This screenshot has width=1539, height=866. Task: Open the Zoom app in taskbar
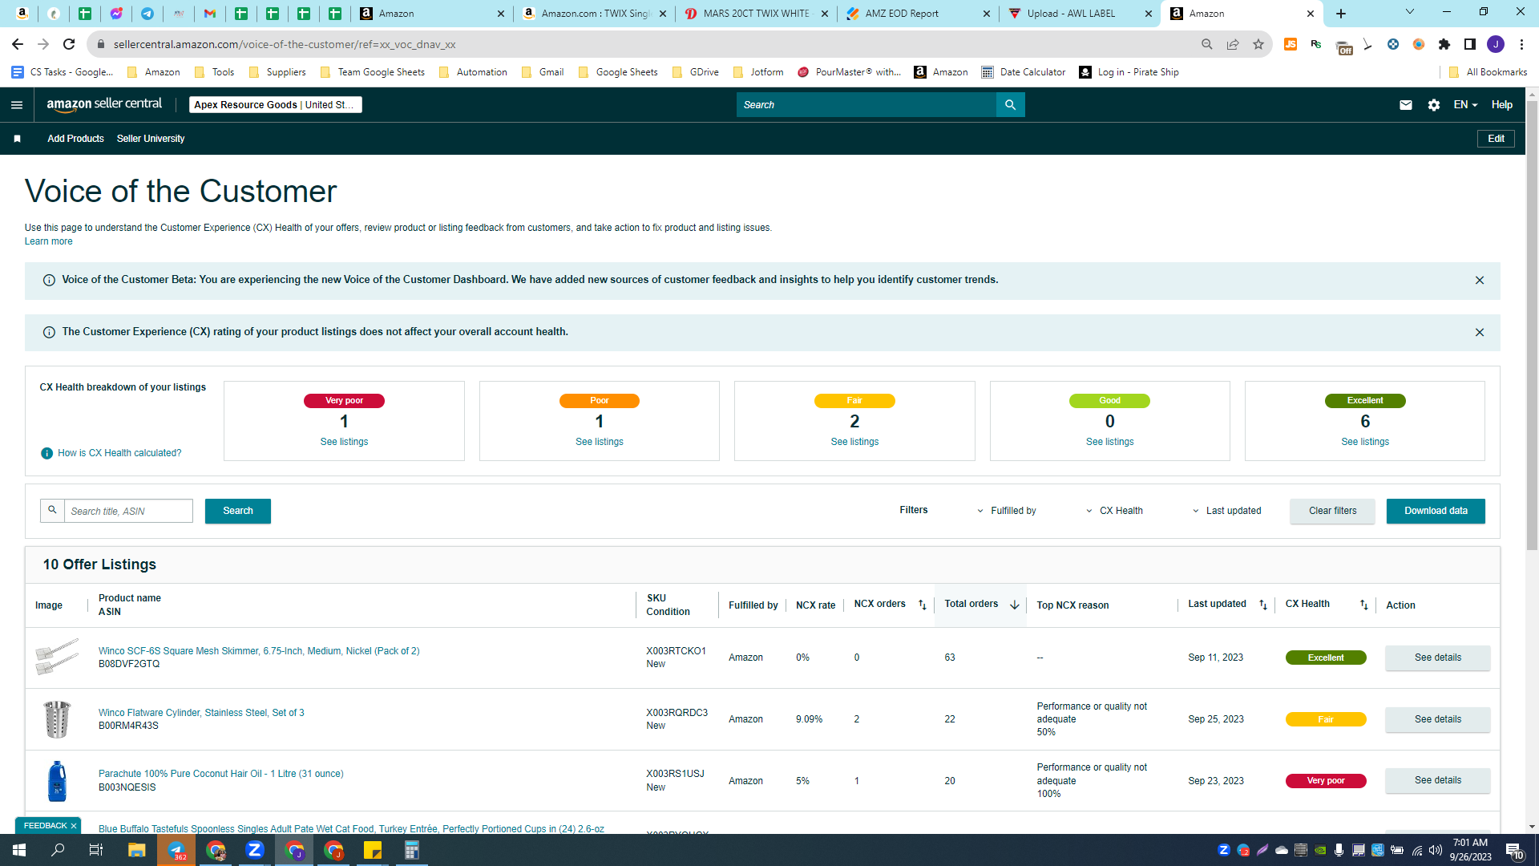point(255,850)
